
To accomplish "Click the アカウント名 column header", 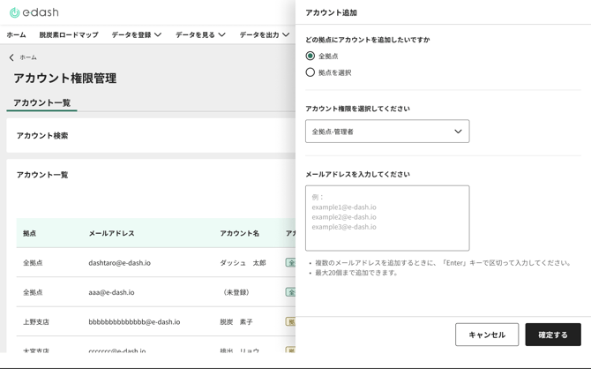I will click(x=239, y=233).
